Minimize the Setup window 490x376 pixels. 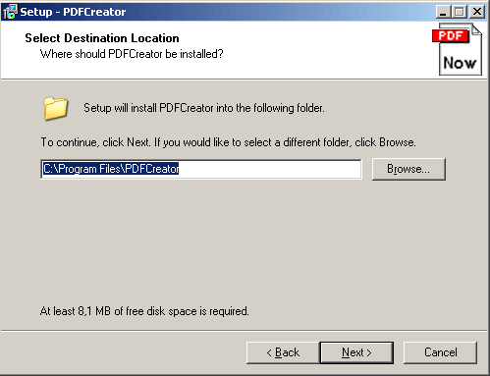click(x=443, y=12)
